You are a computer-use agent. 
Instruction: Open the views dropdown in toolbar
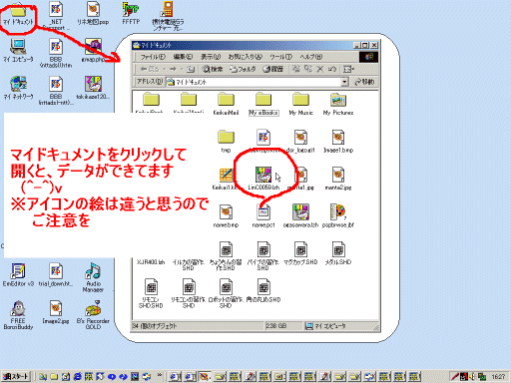pyautogui.click(x=348, y=69)
